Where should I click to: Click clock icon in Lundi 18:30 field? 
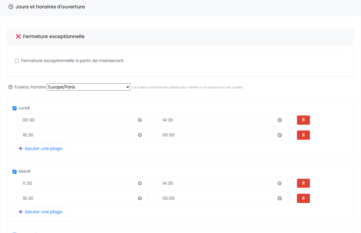[140, 135]
